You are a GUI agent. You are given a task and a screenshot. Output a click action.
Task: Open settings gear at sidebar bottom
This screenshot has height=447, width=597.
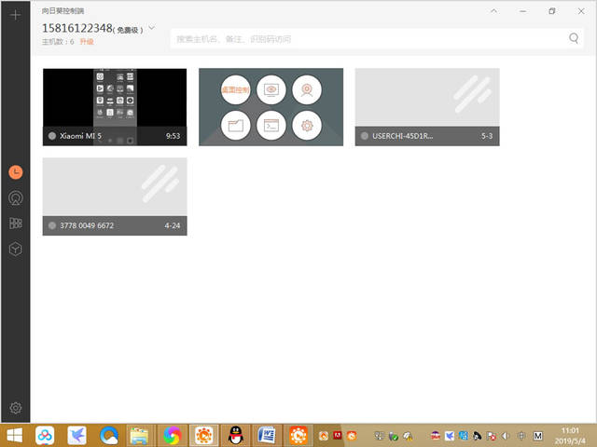pyautogui.click(x=16, y=408)
